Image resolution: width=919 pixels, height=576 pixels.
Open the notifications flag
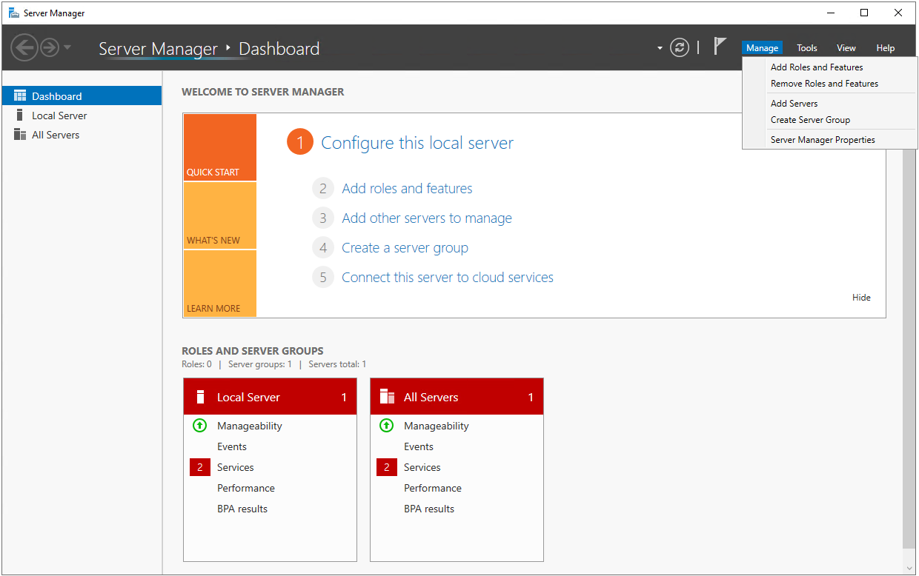(720, 46)
